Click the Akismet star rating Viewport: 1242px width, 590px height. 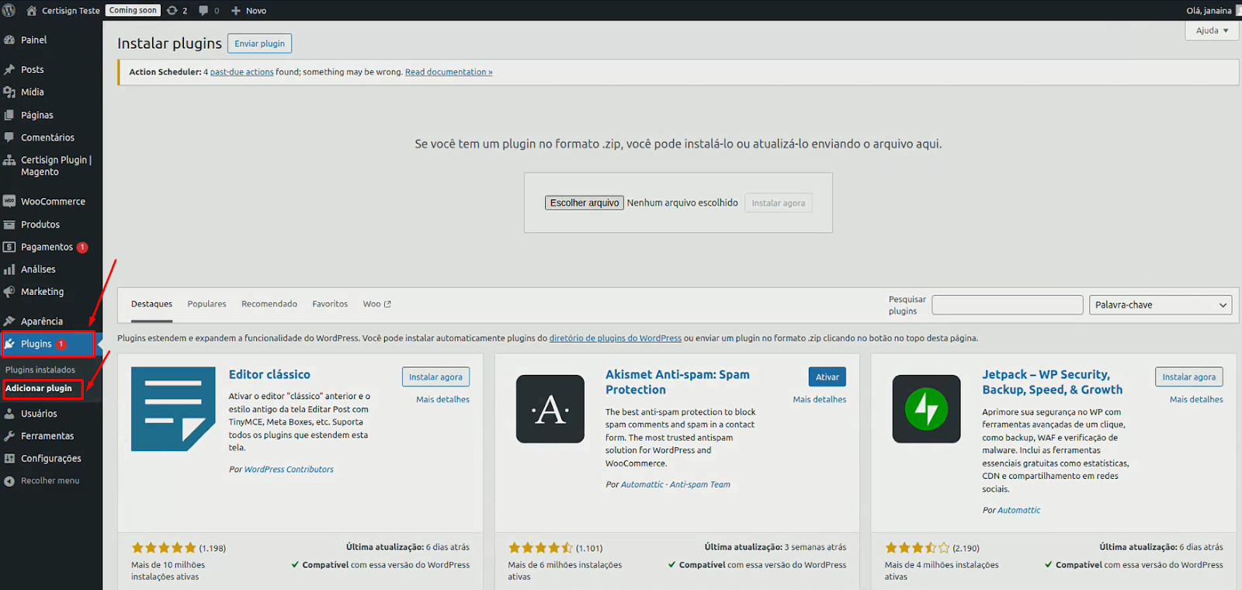point(540,548)
